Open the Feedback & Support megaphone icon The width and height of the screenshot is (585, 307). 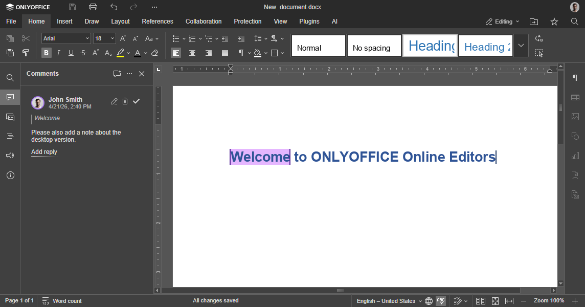10,156
